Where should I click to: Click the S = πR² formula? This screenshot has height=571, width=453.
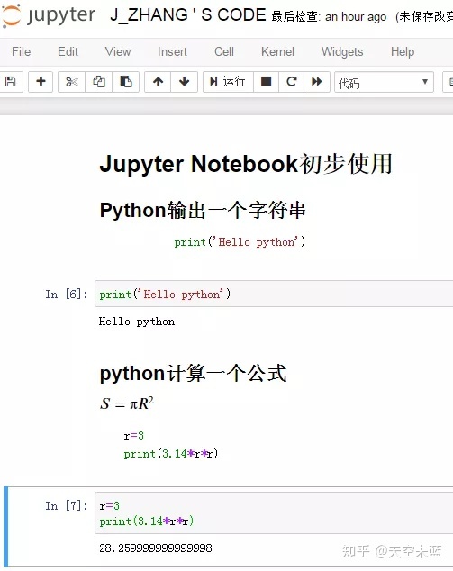click(127, 403)
